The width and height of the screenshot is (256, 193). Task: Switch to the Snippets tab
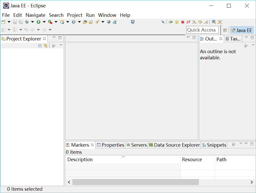point(214,145)
